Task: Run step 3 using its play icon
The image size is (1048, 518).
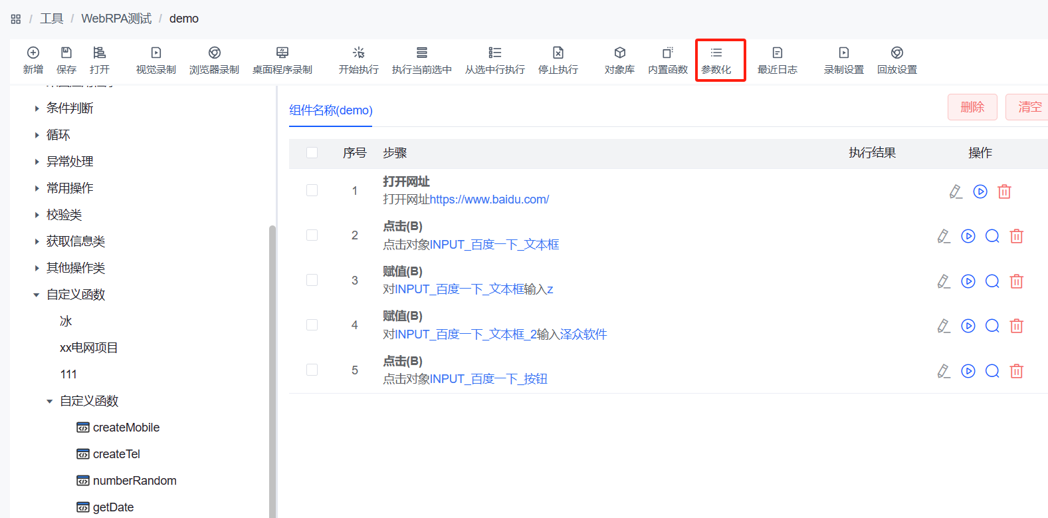Action: click(968, 281)
